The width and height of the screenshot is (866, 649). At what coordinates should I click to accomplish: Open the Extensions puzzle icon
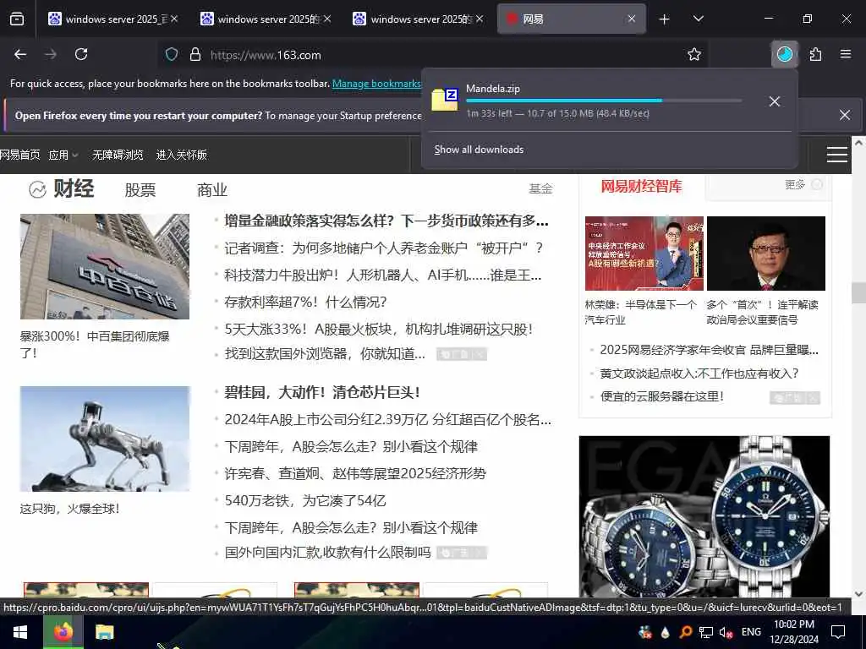[x=815, y=54]
